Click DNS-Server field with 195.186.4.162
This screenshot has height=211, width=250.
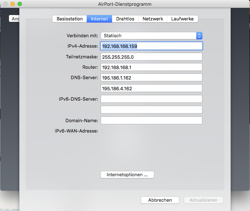point(152,88)
